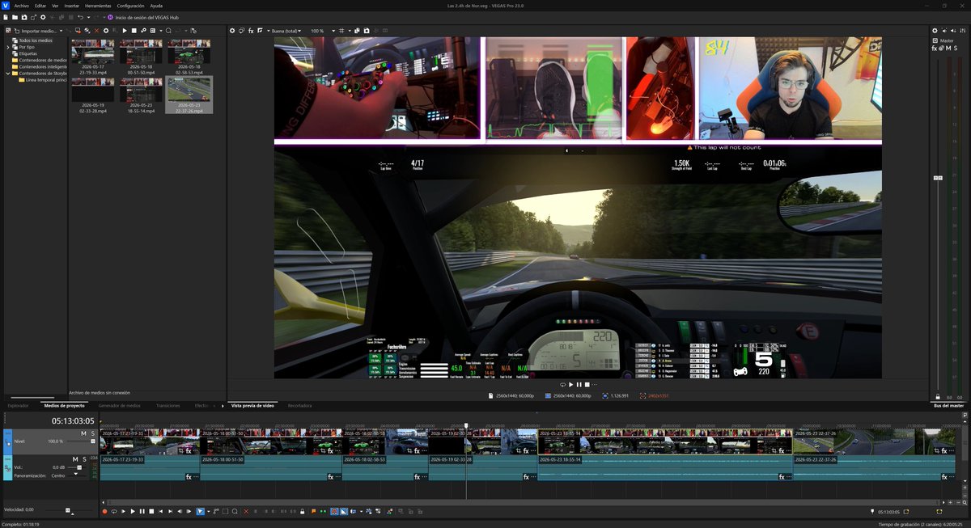971x528 pixels.
Task: Toggle snapping magnet in timeline toolbar
Action: click(334, 512)
